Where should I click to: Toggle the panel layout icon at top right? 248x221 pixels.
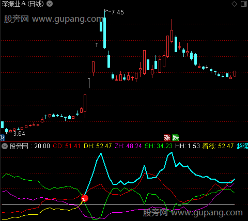244,4
